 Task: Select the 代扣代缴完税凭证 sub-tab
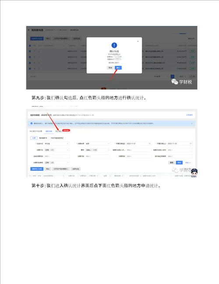(57, 138)
